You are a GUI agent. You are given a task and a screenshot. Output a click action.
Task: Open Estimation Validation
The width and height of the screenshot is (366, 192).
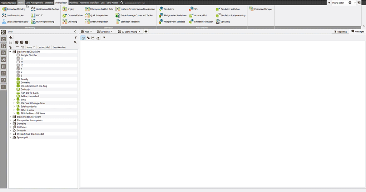(x=128, y=22)
